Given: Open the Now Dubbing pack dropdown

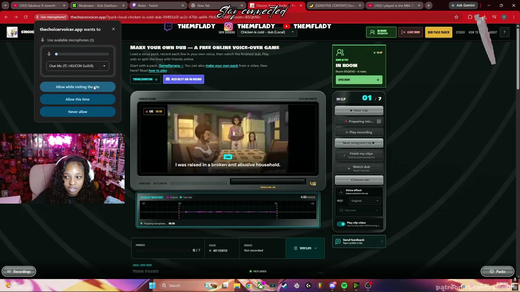Looking at the screenshot, I should [x=267, y=32].
